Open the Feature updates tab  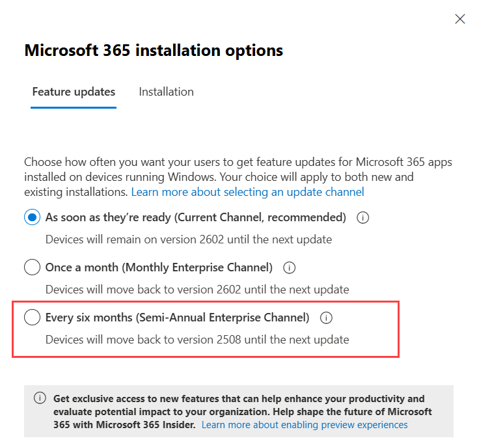tap(74, 92)
